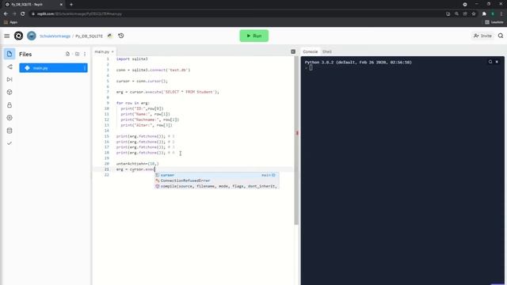The image size is (507, 285).
Task: Open the main.py editor tab dropdown
Action: point(112,51)
